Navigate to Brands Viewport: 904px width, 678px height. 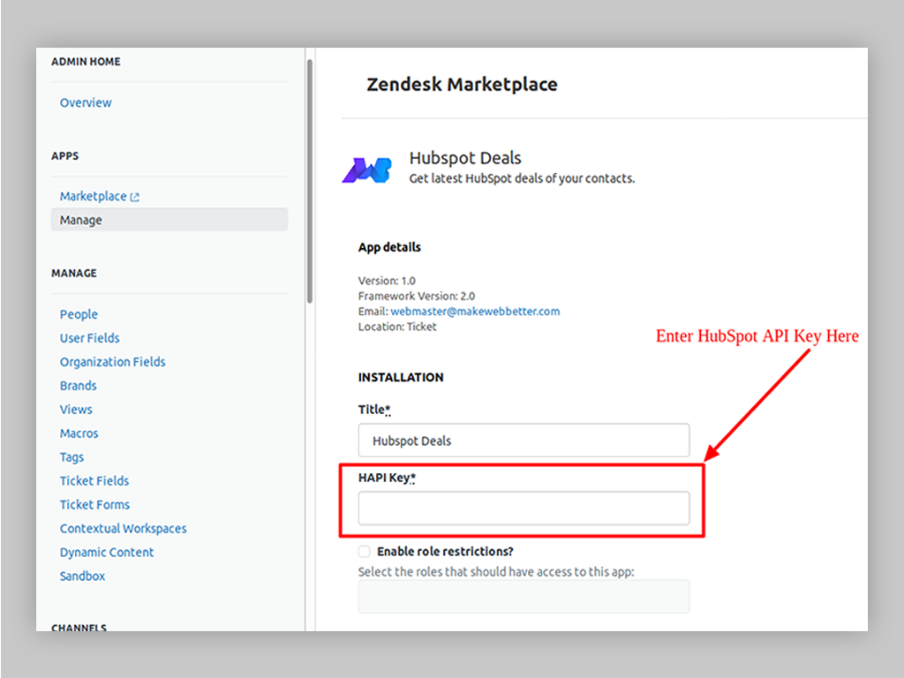[78, 386]
